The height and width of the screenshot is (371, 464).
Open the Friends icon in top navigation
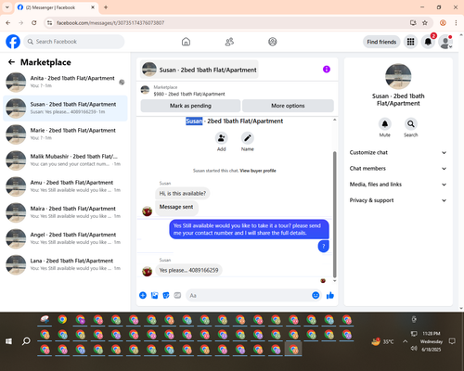229,42
